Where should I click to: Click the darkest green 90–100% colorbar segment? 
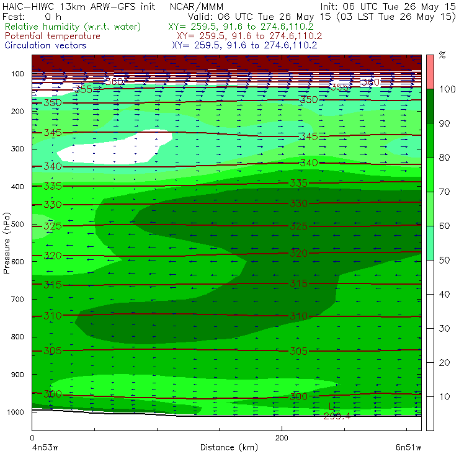(430, 106)
